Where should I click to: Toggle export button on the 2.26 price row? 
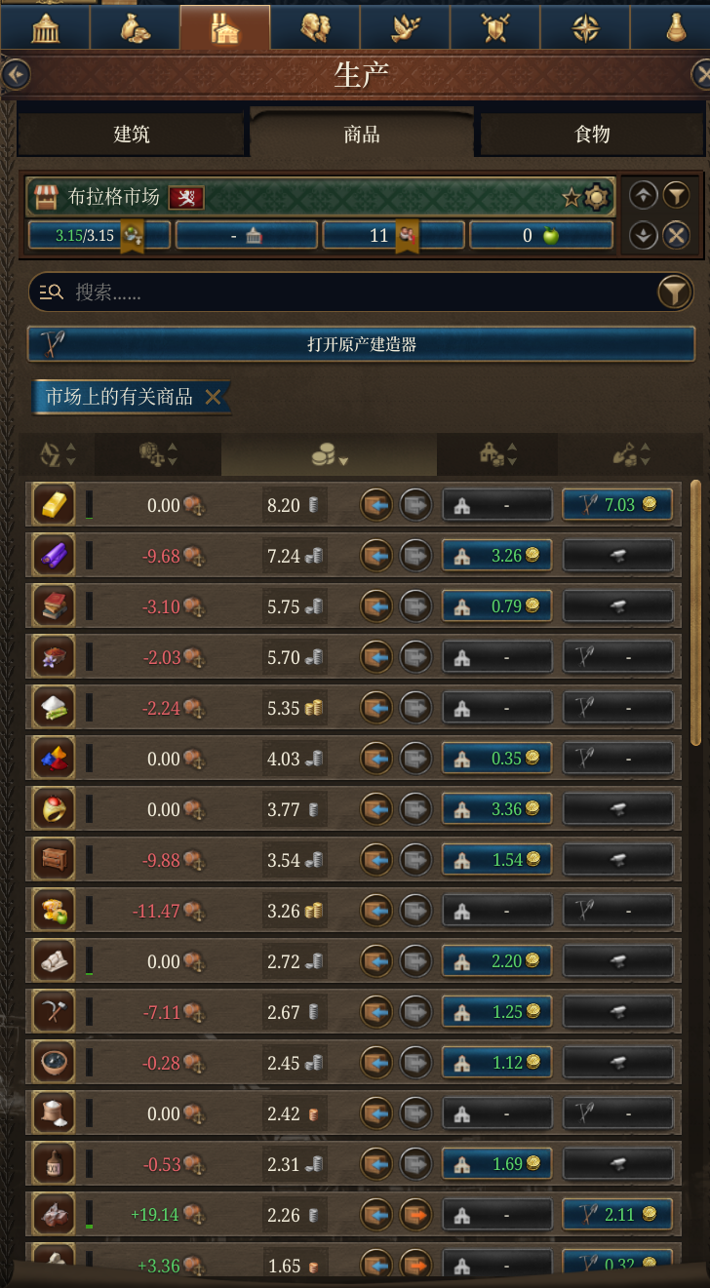point(415,1215)
